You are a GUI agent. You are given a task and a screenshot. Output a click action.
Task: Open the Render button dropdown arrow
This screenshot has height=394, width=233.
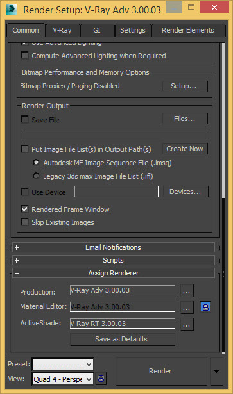click(216, 371)
